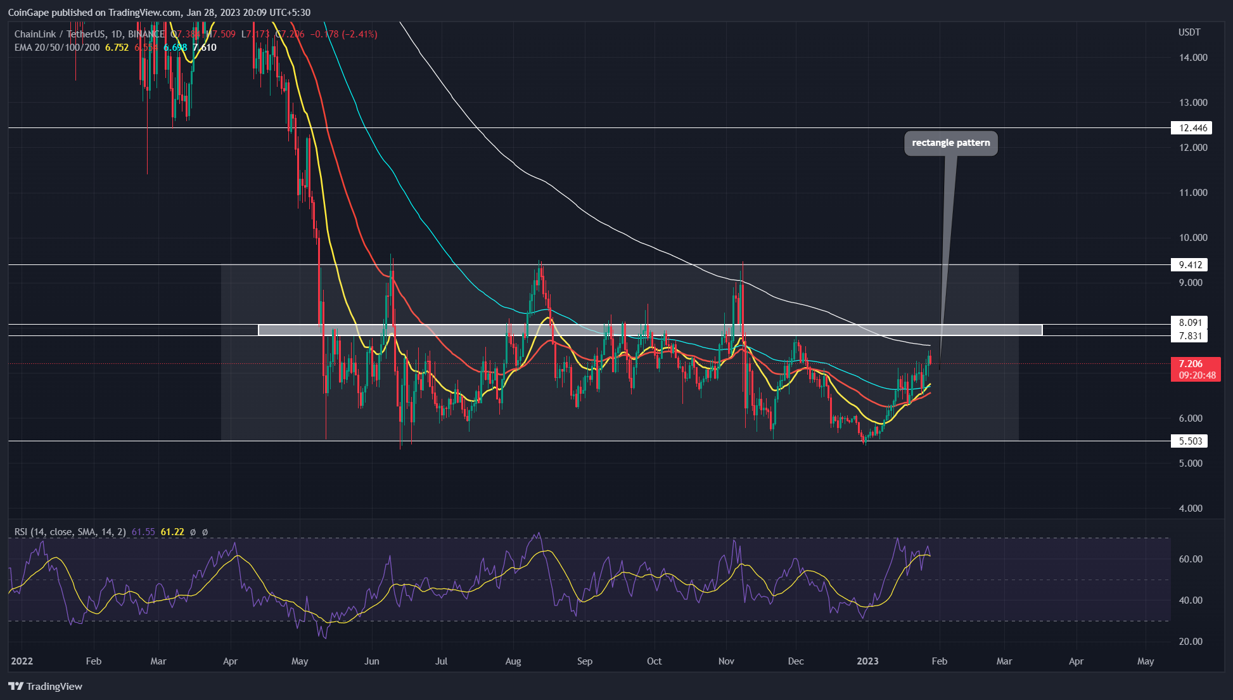Click the 2022 label on time axis
This screenshot has height=700, width=1233.
[x=22, y=661]
